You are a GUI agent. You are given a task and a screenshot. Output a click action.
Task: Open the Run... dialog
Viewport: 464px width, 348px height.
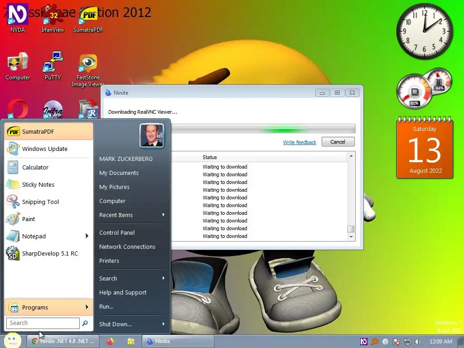click(x=106, y=307)
